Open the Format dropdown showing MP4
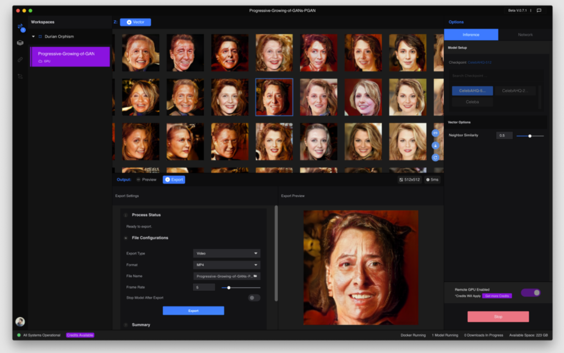 tap(226, 265)
